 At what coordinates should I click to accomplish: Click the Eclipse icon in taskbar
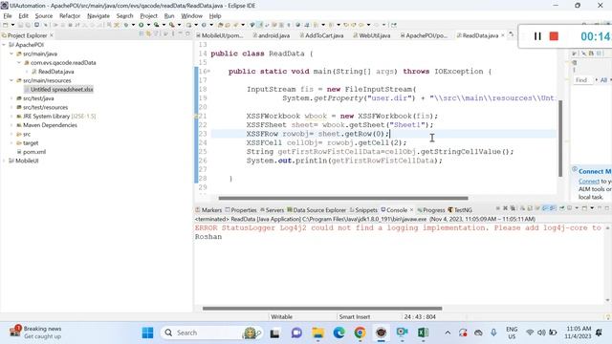pyautogui.click(x=381, y=333)
